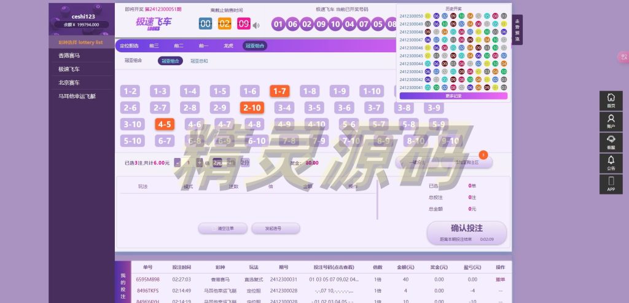
Task: Select the 1-3 combination
Action: point(160,92)
